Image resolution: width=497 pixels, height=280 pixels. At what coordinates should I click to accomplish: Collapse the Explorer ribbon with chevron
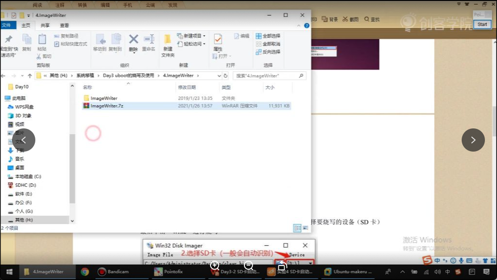[x=299, y=26]
